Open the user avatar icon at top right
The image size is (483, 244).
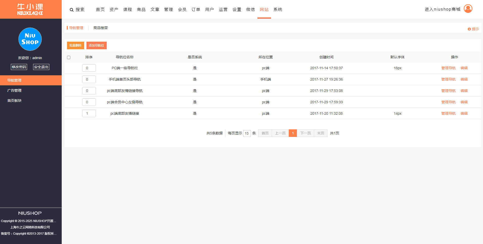468,9
